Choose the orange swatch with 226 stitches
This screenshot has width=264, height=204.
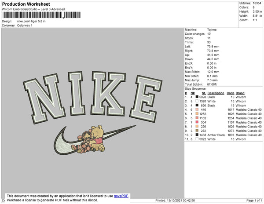[197, 126]
